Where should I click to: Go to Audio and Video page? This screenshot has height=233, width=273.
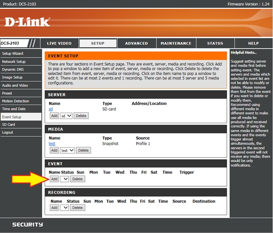pos(15,85)
